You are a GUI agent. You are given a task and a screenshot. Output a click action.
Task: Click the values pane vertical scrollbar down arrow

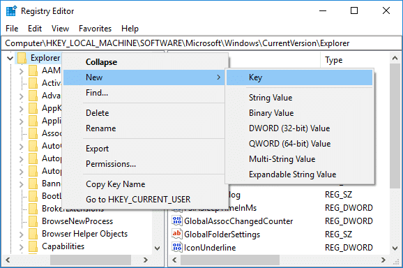click(395, 248)
